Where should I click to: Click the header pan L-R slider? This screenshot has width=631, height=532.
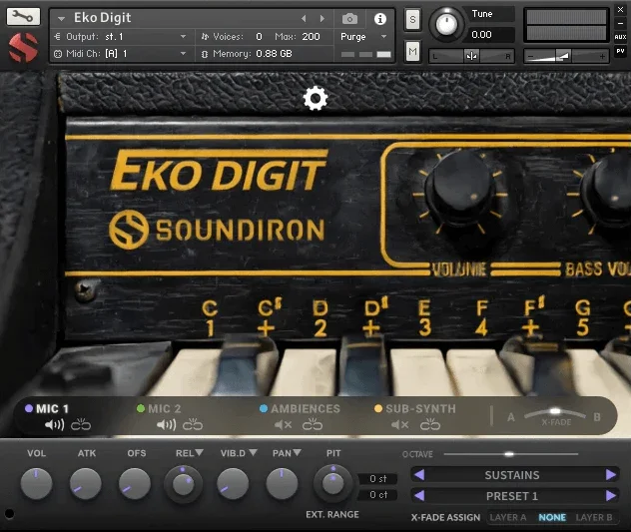tap(471, 56)
